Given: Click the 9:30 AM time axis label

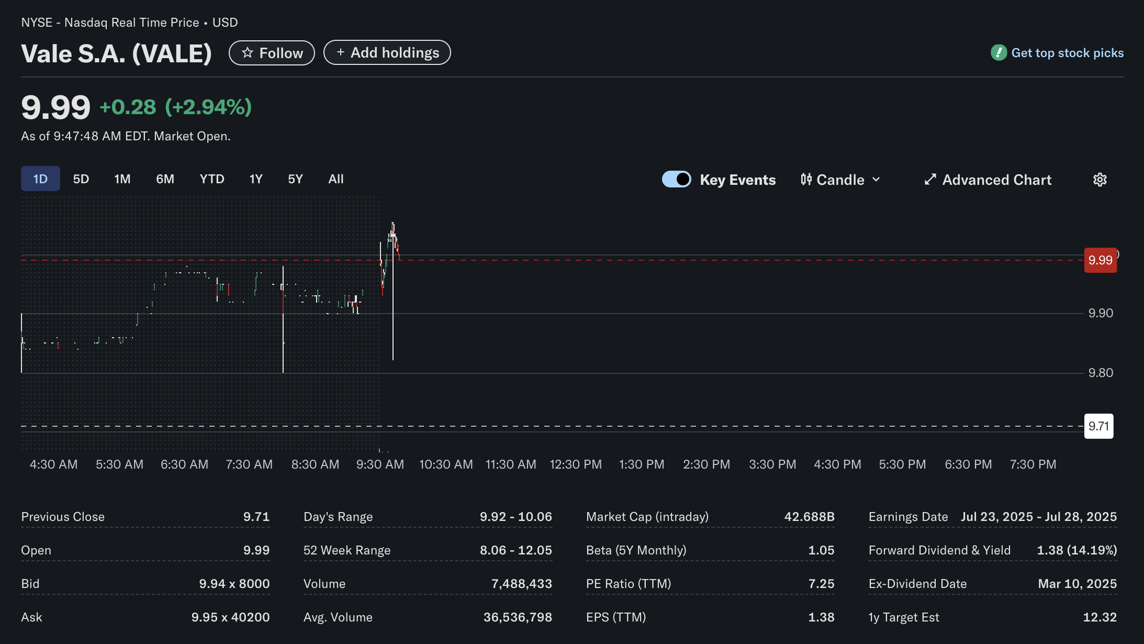Looking at the screenshot, I should coord(380,464).
